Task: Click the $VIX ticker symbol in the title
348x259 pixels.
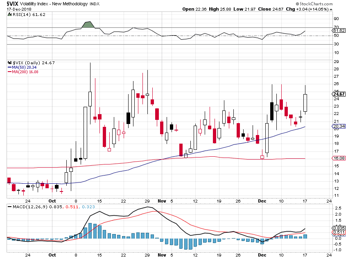Action: 12,4
